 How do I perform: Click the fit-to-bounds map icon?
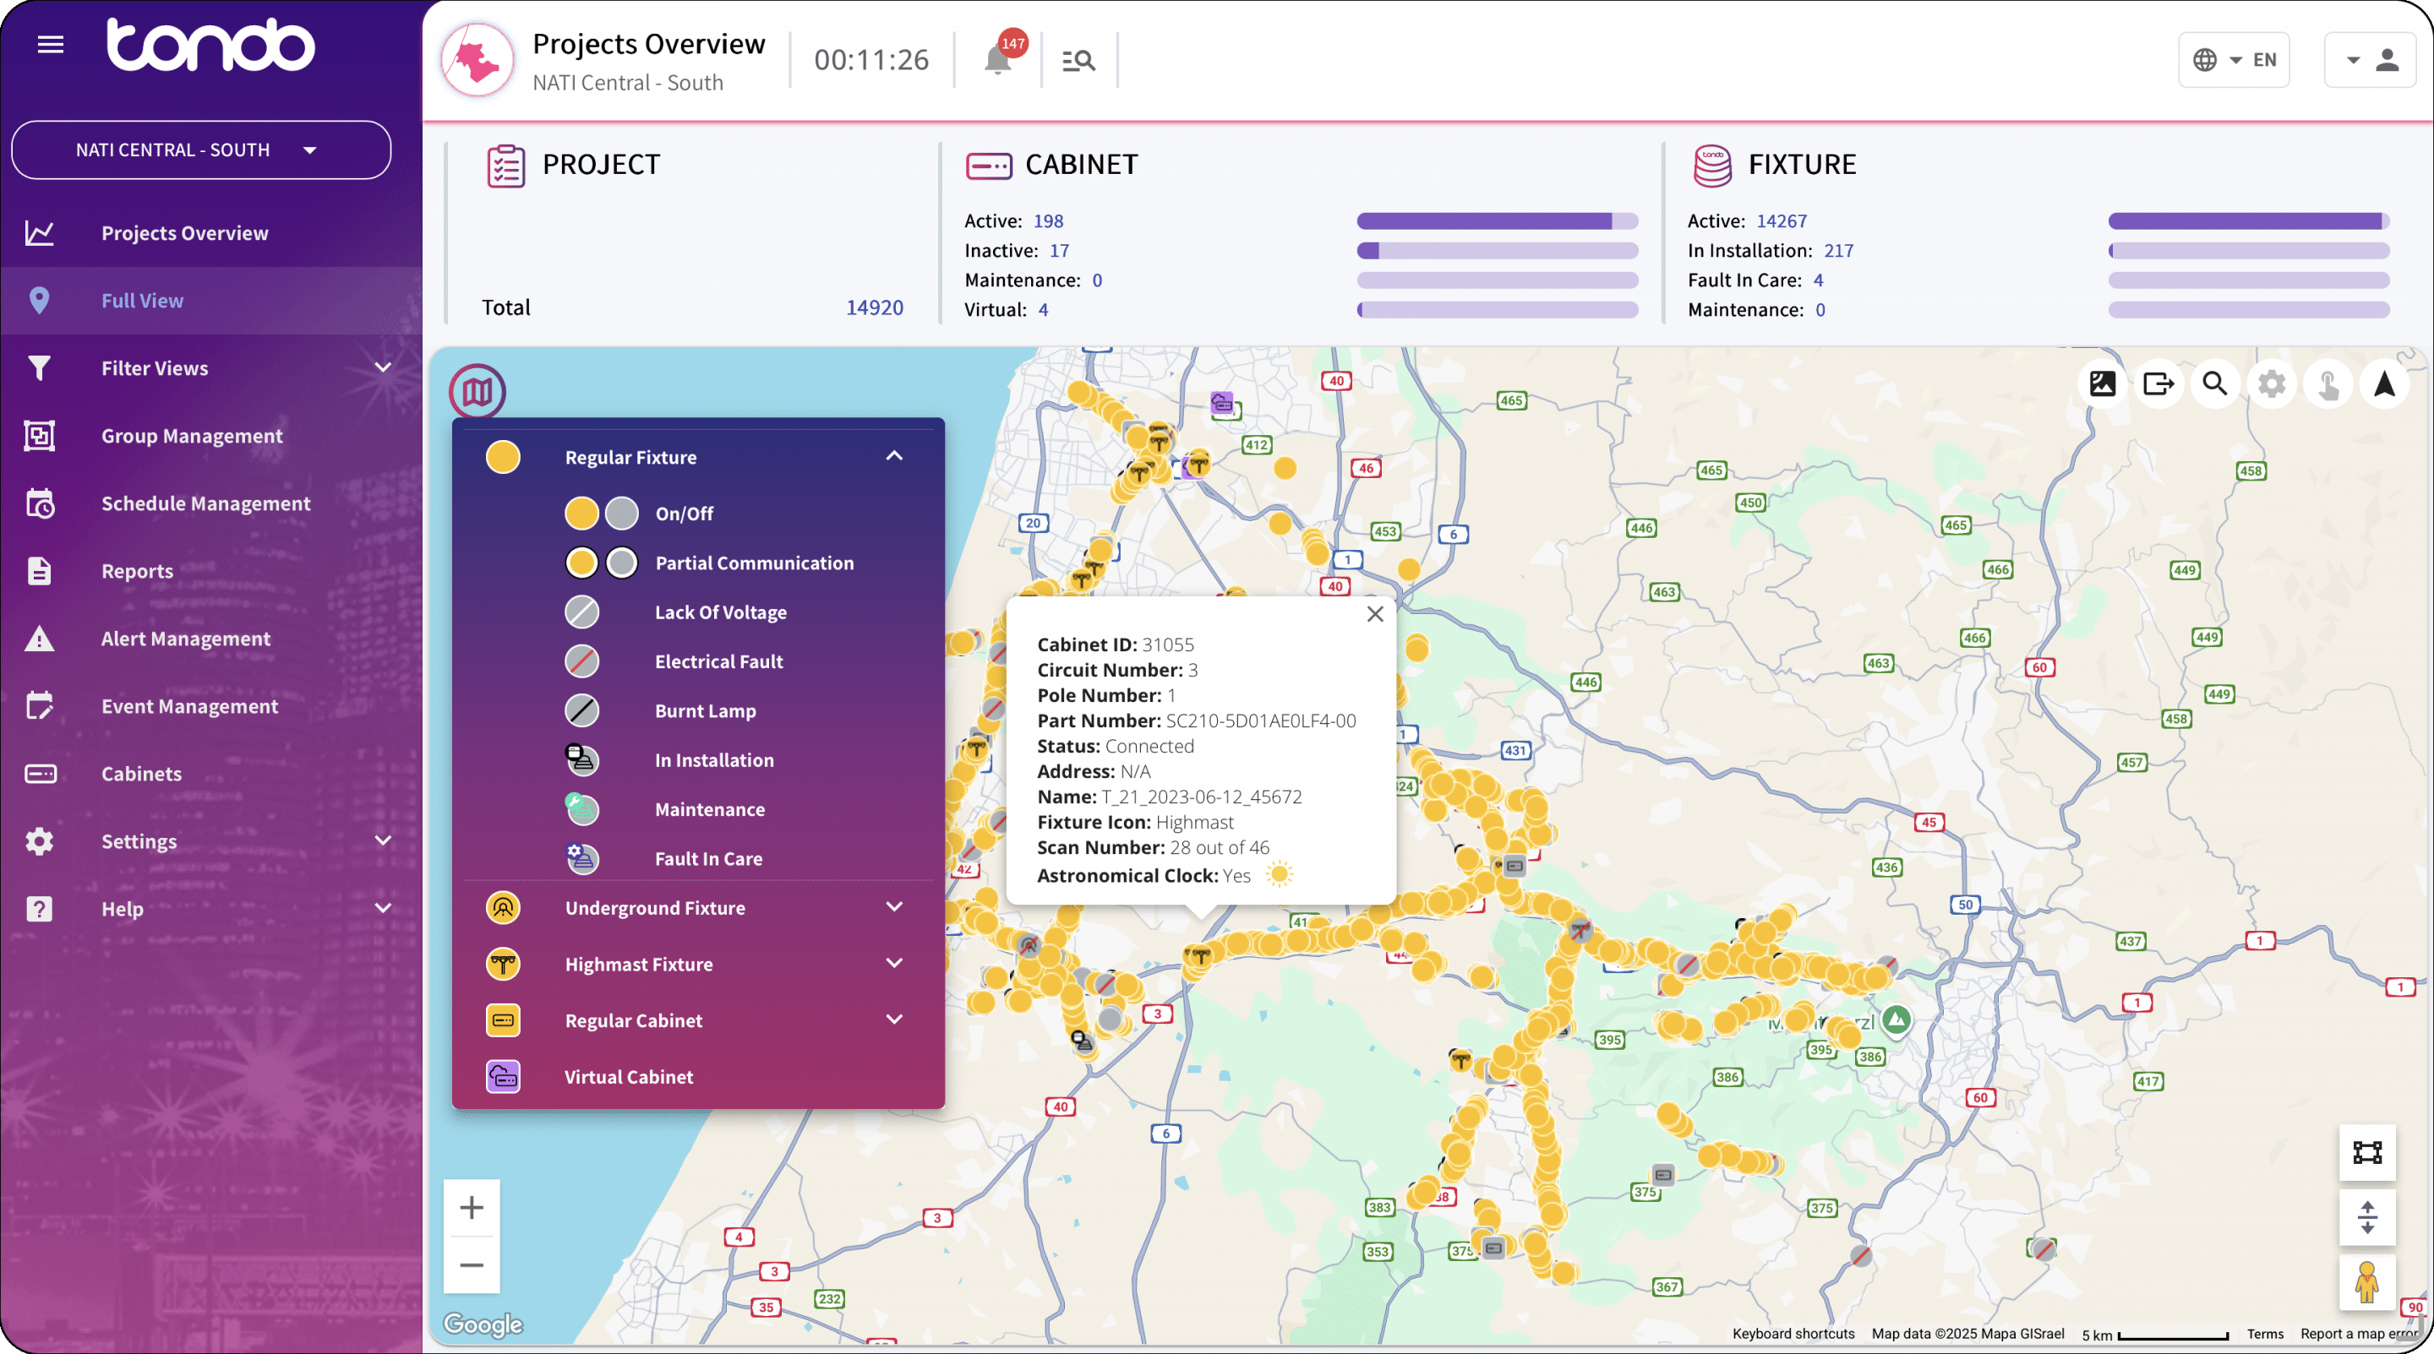coord(2367,1152)
